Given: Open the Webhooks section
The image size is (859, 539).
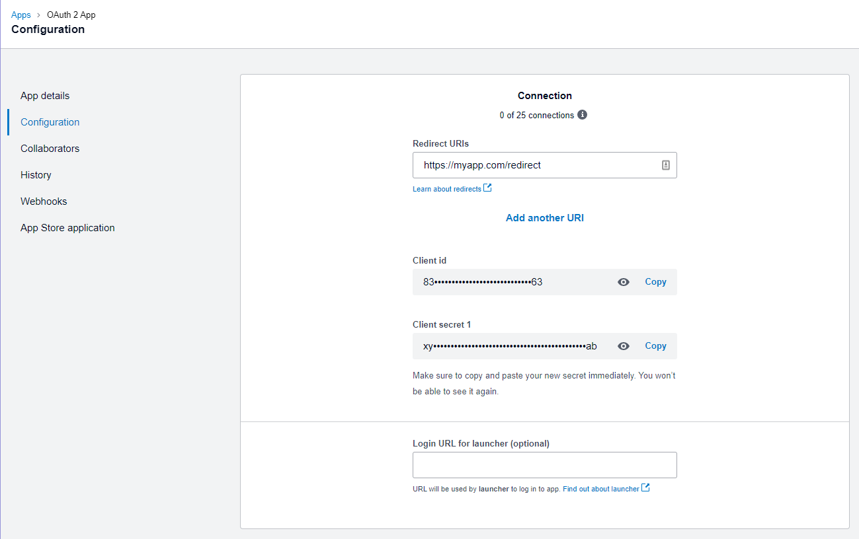Looking at the screenshot, I should (x=43, y=201).
